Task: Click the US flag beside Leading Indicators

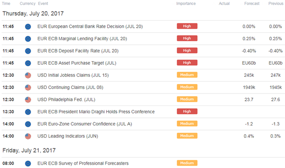Action: (x=28, y=136)
